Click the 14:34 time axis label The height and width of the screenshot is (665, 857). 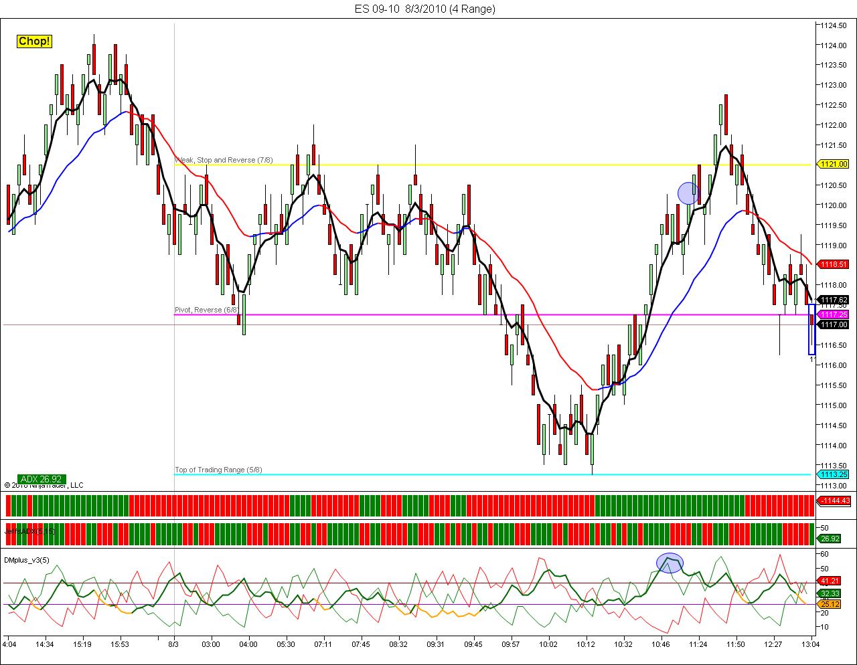(x=45, y=644)
